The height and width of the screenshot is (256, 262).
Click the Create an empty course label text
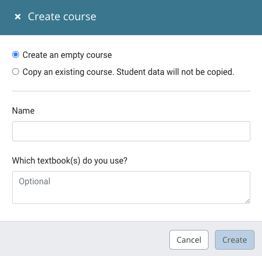[67, 55]
